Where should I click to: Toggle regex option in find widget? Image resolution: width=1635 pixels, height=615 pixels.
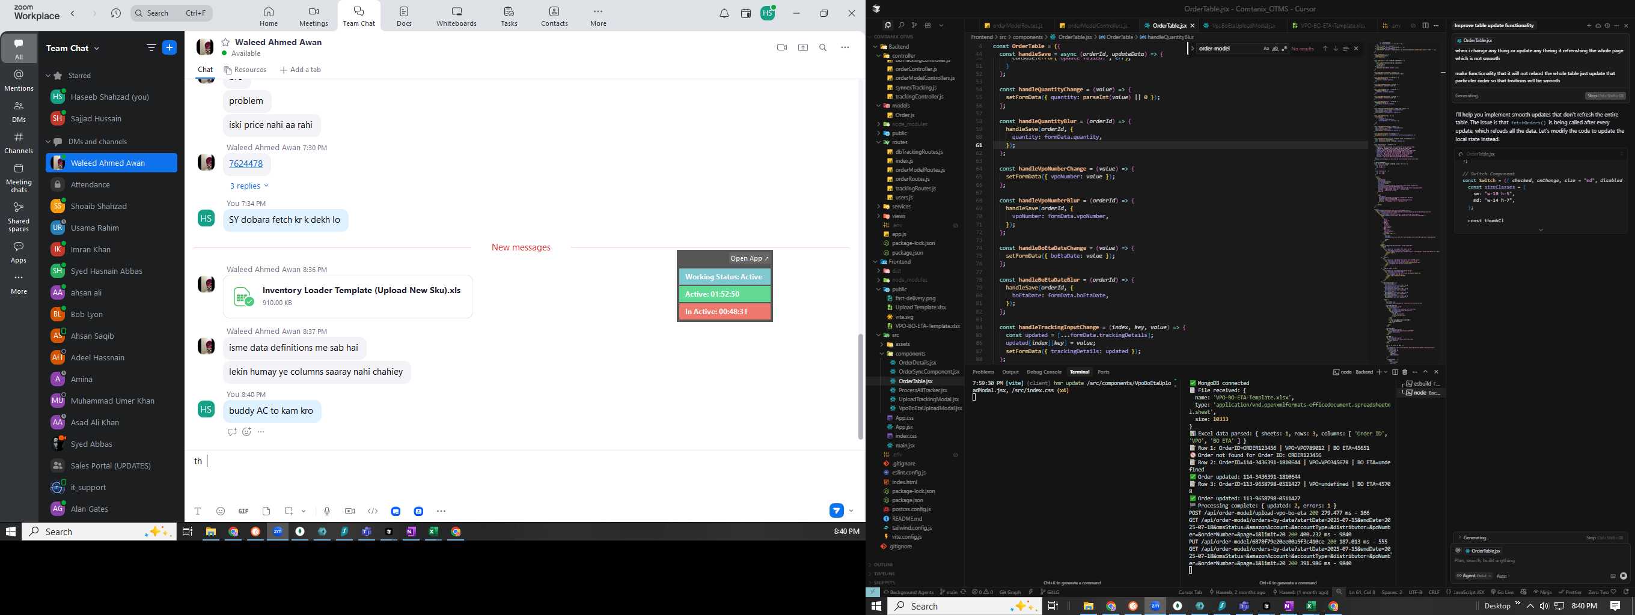coord(1285,49)
